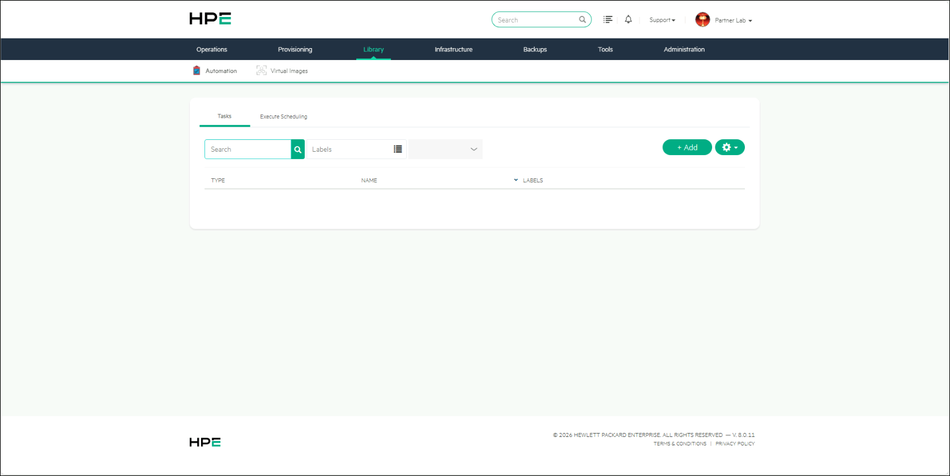950x476 pixels.
Task: Sort by the NAME column header
Action: coord(369,181)
